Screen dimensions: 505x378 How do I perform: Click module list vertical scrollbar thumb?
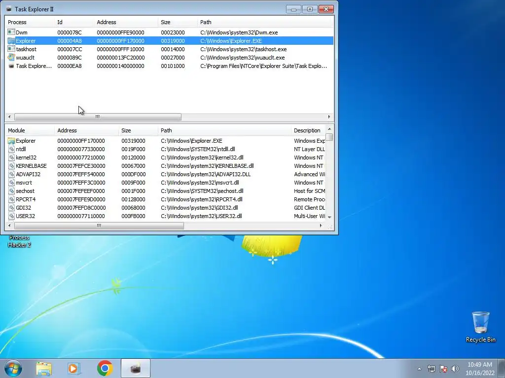[329, 137]
